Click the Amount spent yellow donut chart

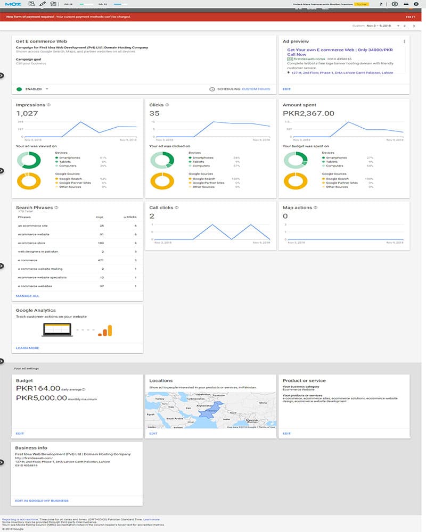[296, 181]
